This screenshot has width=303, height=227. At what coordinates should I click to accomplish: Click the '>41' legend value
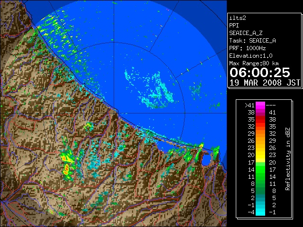point(250,105)
